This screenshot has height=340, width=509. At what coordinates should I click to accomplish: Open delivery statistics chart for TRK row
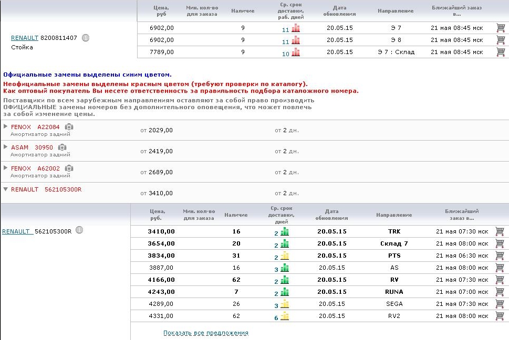(285, 231)
